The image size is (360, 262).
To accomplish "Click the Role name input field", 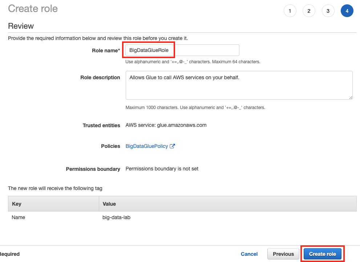I will click(x=182, y=50).
